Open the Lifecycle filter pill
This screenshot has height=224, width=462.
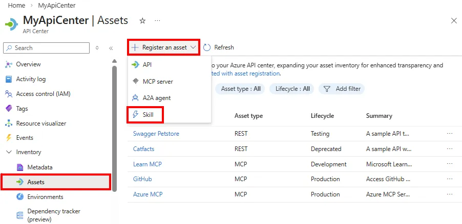(x=292, y=89)
